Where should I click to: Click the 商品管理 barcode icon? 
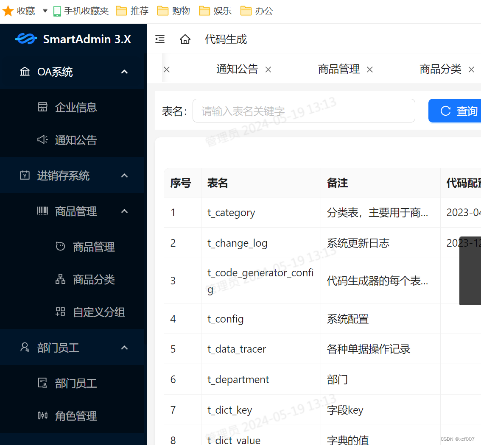click(43, 211)
